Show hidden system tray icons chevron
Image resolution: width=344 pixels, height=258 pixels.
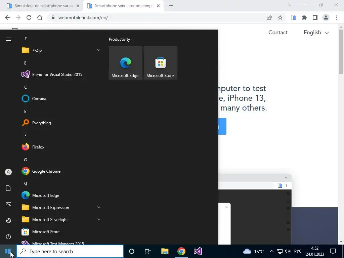[x=271, y=251]
